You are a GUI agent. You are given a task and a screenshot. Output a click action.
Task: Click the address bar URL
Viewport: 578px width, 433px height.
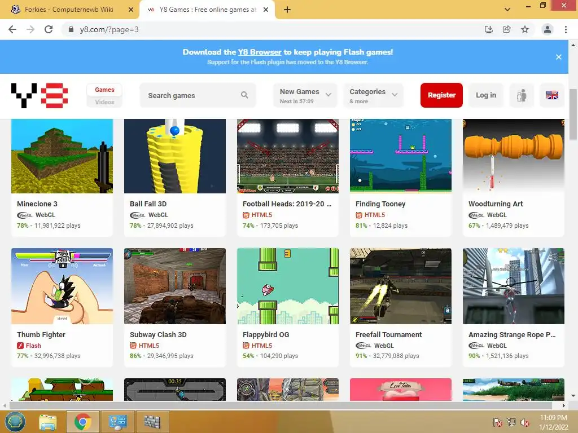click(x=109, y=29)
